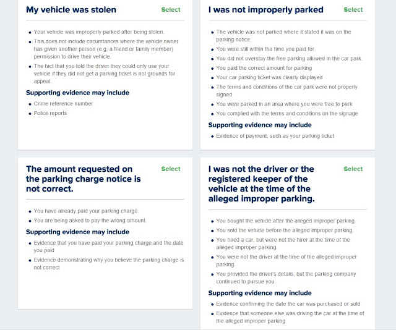The height and width of the screenshot is (330, 396).
Task: Click 'You were still within the time you paid for'
Action: click(x=265, y=49)
